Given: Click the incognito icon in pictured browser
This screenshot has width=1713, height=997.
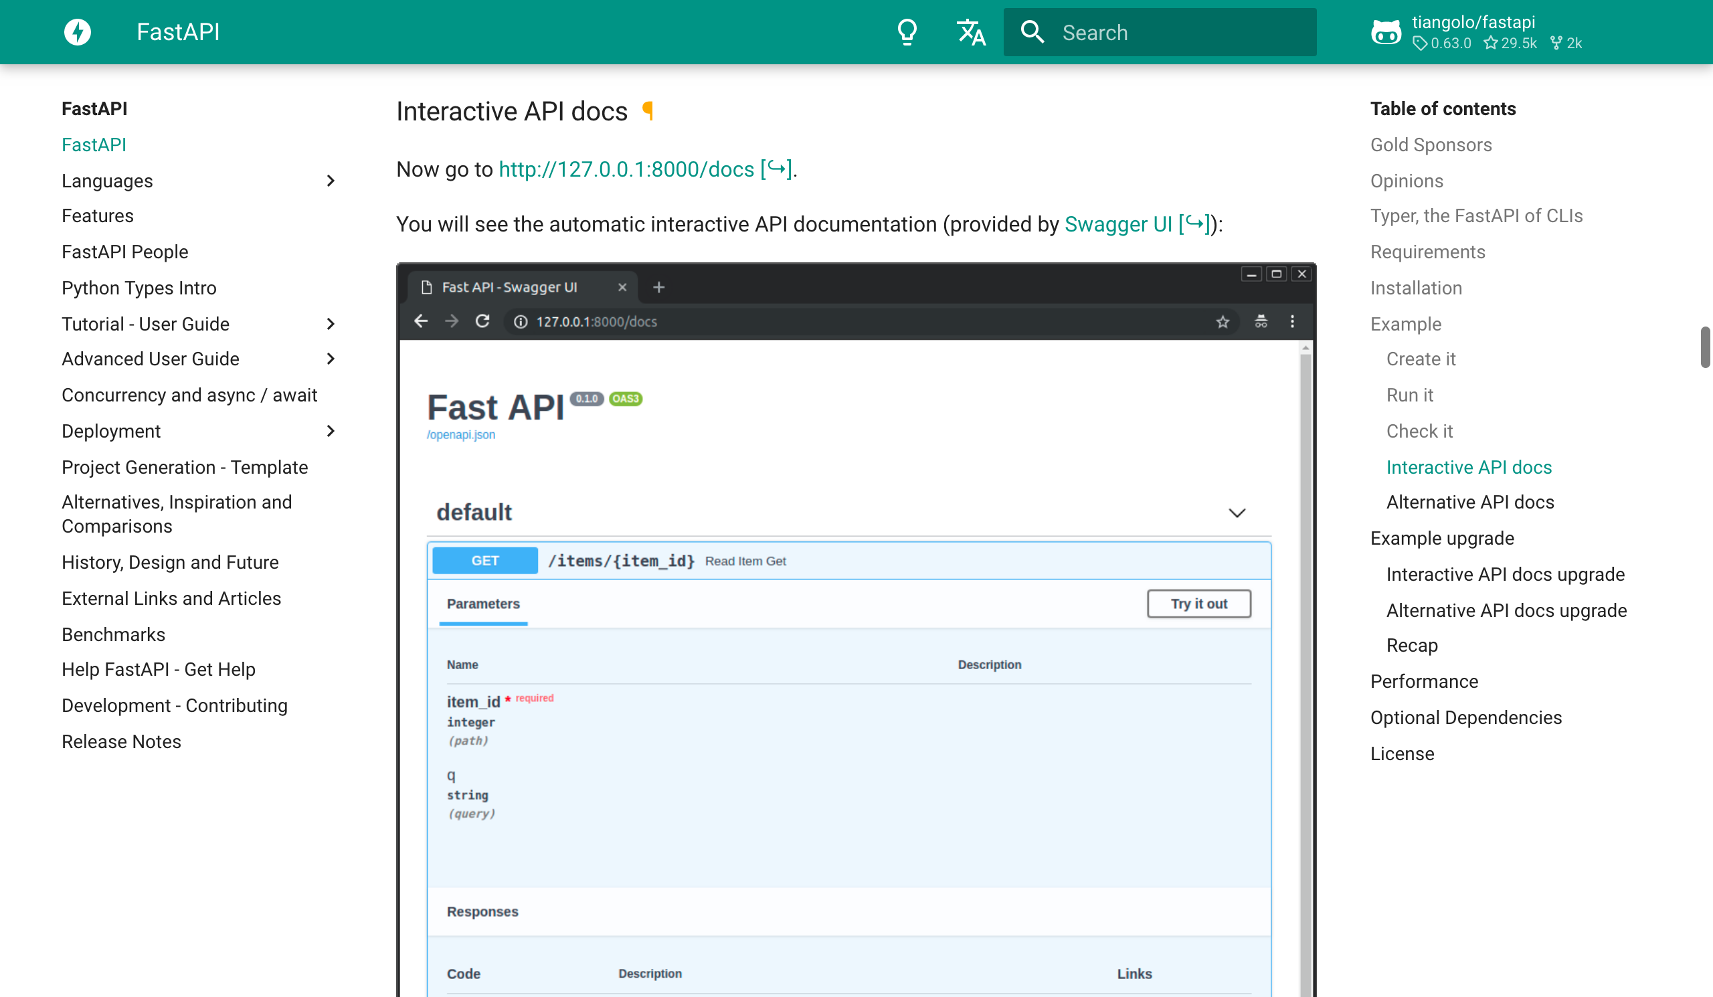Looking at the screenshot, I should (1260, 321).
